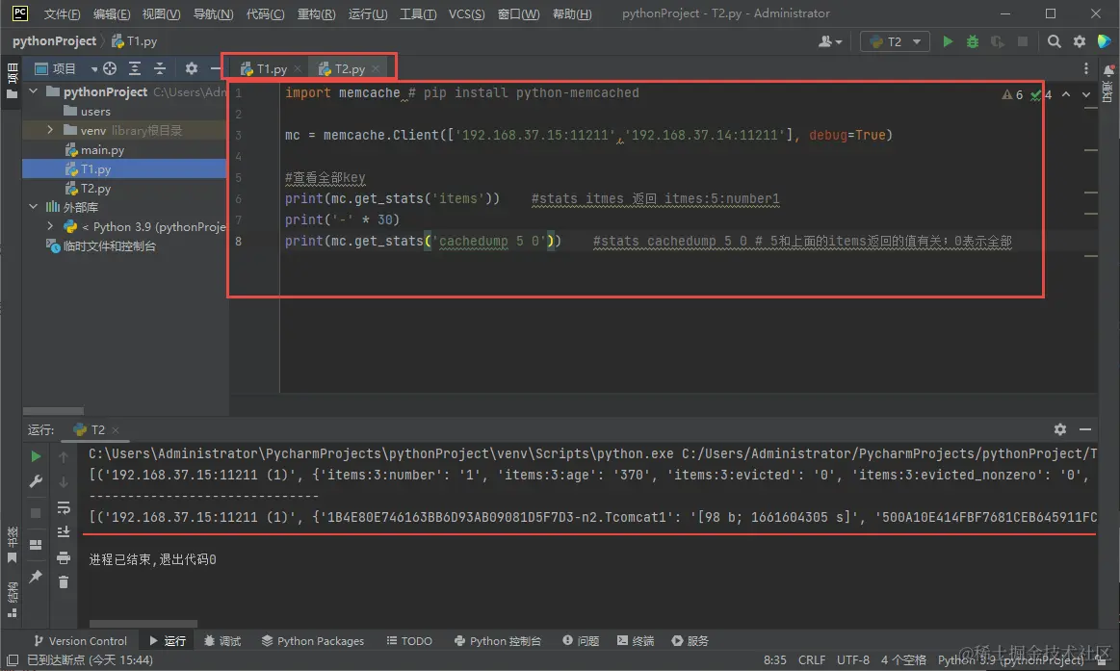Viewport: 1120px width, 671px height.
Task: Open the Project view selector dropdown
Action: 65,68
